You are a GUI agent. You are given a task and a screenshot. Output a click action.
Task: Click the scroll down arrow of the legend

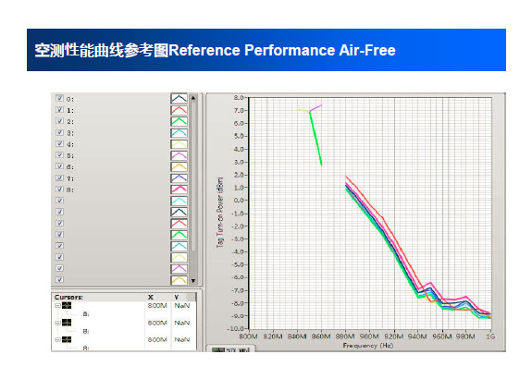[x=193, y=281]
